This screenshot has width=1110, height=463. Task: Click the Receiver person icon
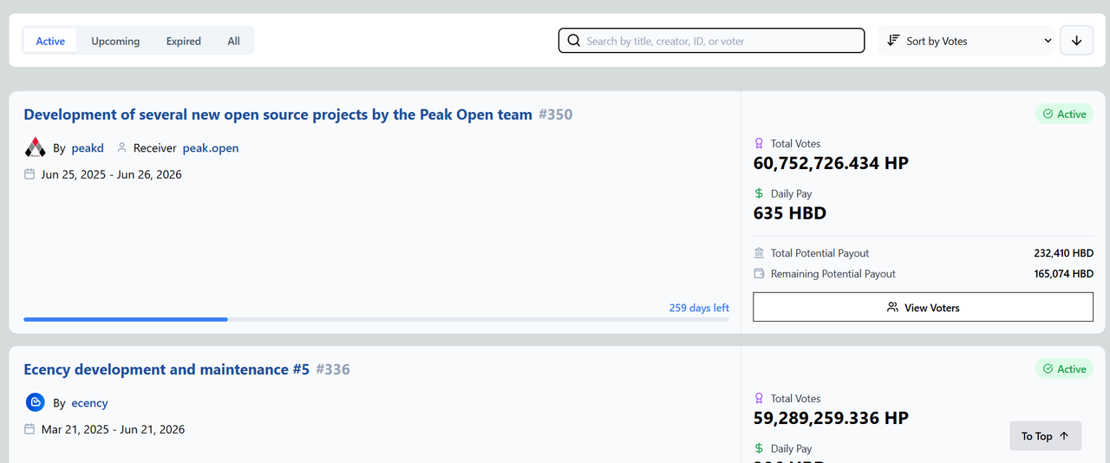pos(122,148)
